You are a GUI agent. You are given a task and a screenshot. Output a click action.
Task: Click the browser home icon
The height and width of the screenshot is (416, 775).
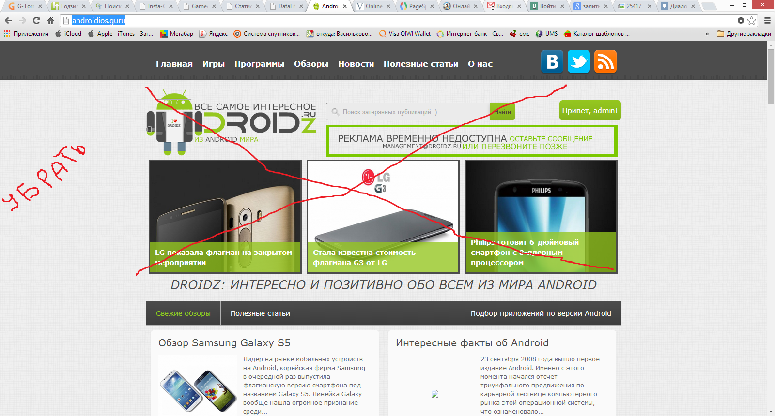50,20
